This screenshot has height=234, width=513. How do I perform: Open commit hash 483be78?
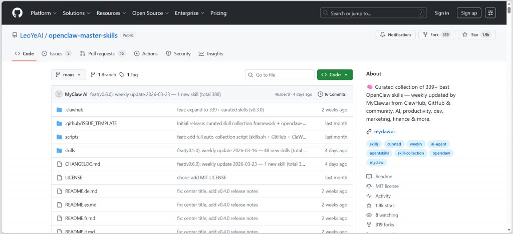pyautogui.click(x=282, y=94)
